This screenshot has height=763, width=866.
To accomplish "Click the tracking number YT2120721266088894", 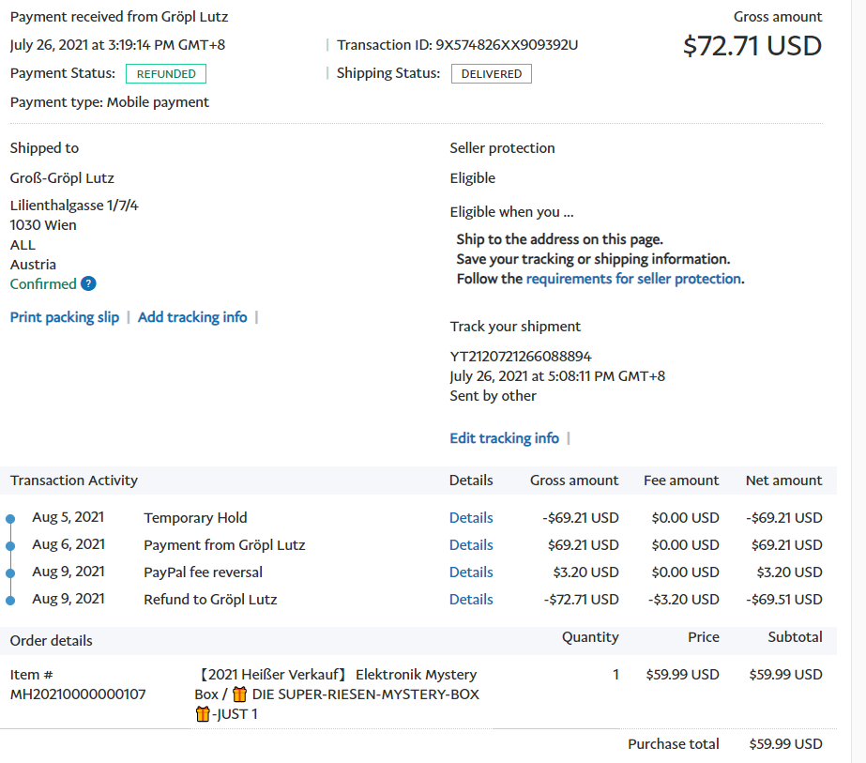I will pyautogui.click(x=521, y=357).
